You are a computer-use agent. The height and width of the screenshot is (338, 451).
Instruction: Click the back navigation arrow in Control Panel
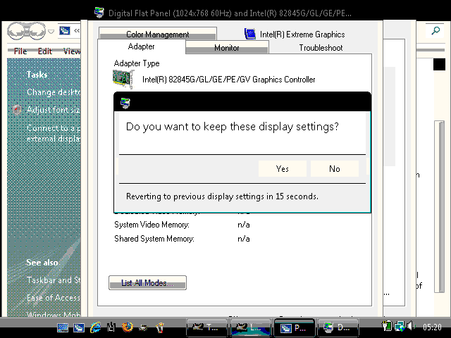coord(17,31)
